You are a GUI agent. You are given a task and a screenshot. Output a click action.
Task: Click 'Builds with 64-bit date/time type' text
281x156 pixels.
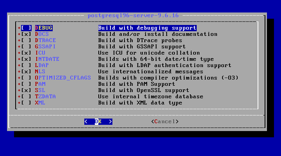156,59
